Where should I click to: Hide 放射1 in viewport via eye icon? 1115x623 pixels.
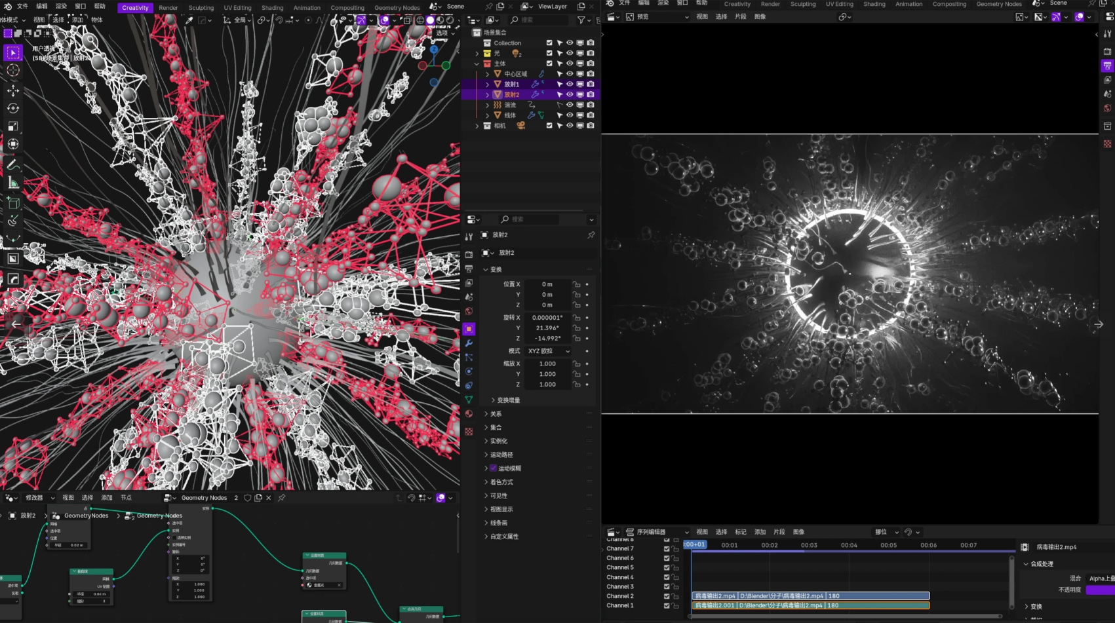570,85
